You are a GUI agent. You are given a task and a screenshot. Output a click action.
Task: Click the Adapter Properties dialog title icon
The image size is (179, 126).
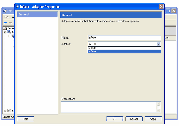click(x=17, y=7)
